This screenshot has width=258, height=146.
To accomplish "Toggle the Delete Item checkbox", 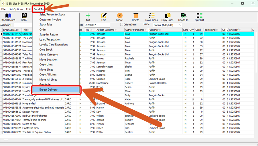I will click(x=121, y=25).
